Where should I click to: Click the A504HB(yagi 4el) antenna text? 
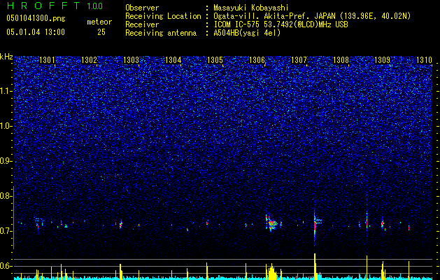point(247,33)
